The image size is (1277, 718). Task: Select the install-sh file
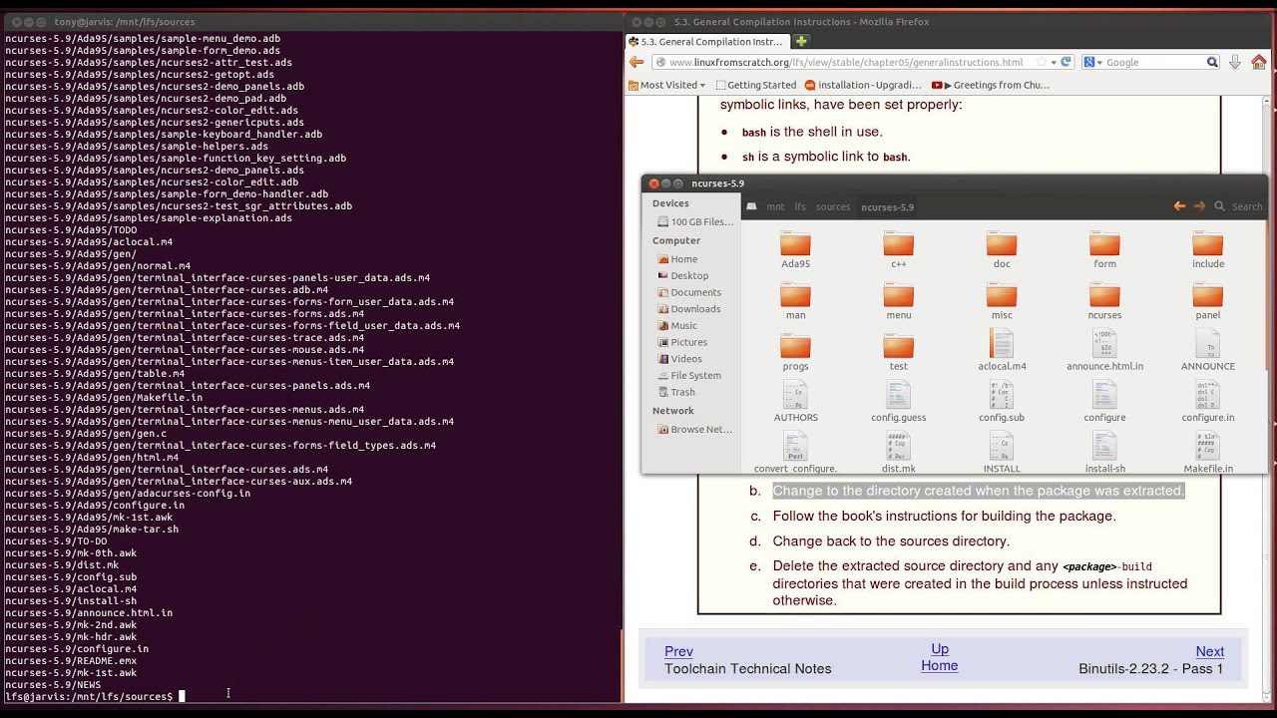1104,453
